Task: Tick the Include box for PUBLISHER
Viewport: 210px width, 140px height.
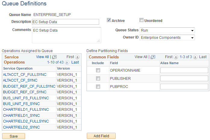Action: (x=98, y=79)
